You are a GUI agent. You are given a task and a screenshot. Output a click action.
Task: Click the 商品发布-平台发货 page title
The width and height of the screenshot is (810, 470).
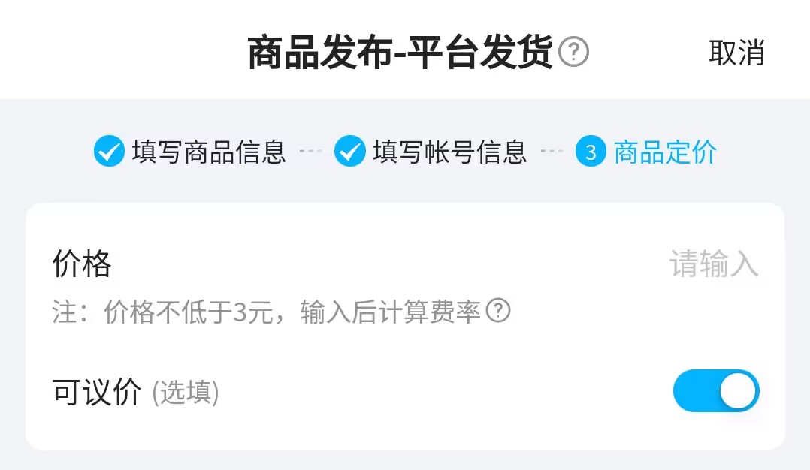(400, 53)
